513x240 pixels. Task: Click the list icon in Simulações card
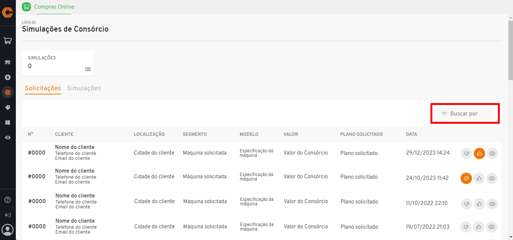pos(88,69)
